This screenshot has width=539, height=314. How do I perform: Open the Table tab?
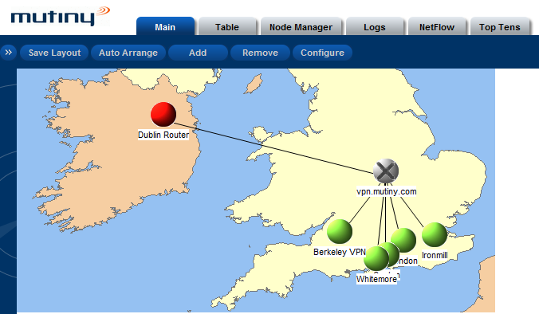pos(227,27)
